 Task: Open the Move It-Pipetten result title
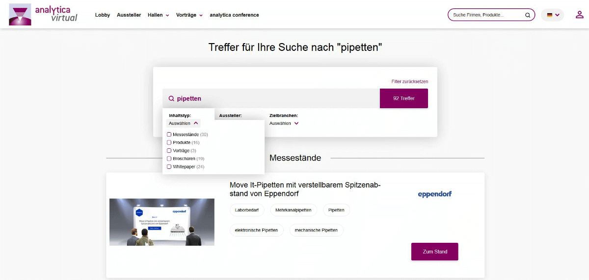[x=305, y=189]
